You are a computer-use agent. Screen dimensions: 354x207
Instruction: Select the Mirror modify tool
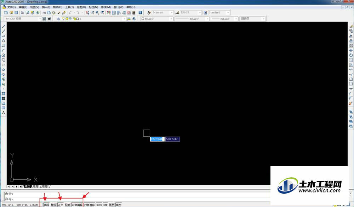351,36
